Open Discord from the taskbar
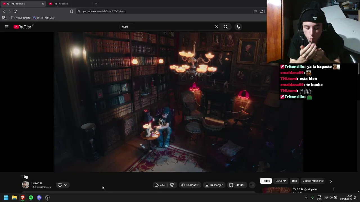This screenshot has height=202, width=360. [x=39, y=198]
